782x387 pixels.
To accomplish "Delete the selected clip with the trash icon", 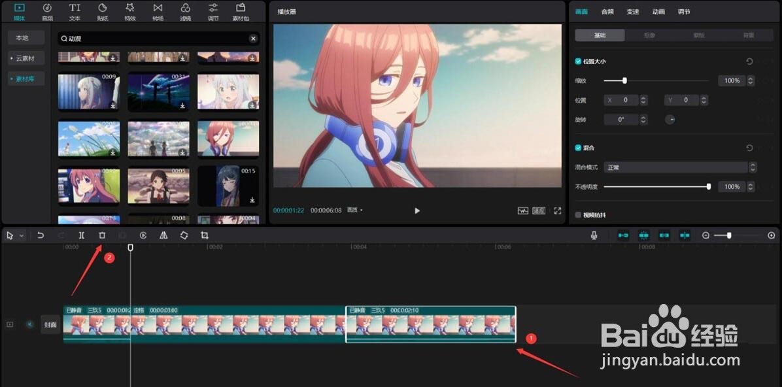I will [x=102, y=235].
